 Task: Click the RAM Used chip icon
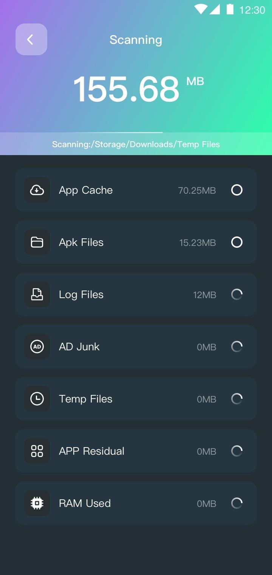pyautogui.click(x=37, y=503)
